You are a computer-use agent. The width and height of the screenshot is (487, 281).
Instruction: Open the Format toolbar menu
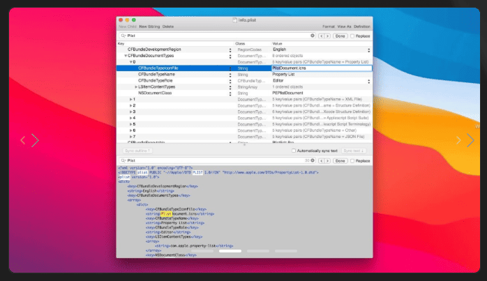tap(329, 26)
